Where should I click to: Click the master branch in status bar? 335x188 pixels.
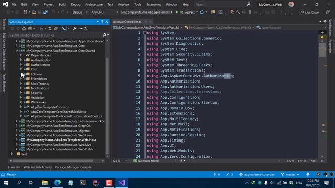290,174
